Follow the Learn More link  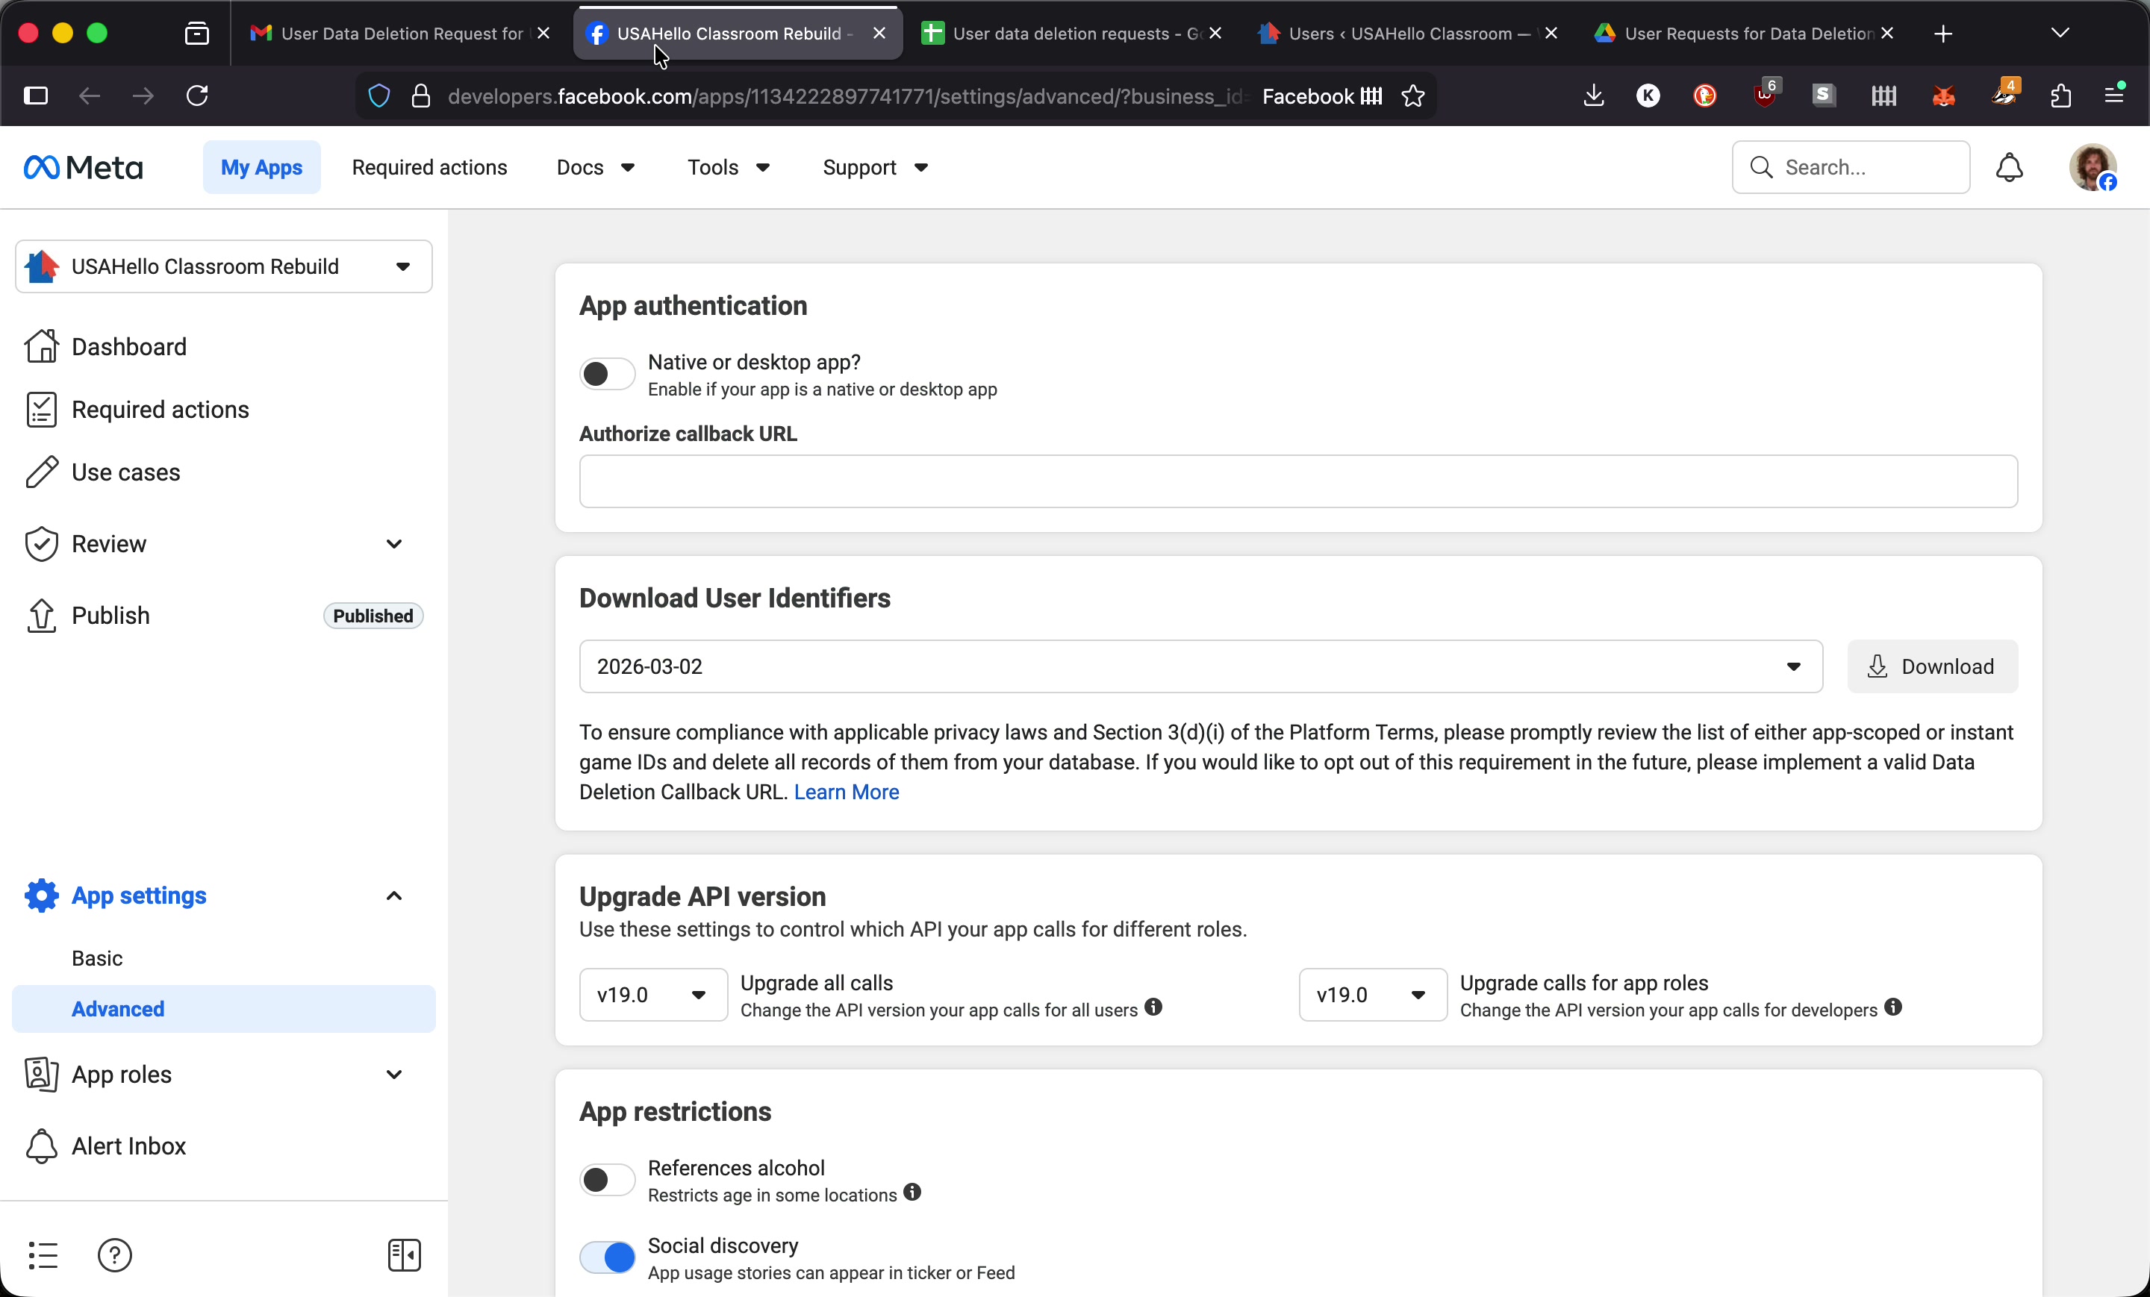tap(846, 791)
